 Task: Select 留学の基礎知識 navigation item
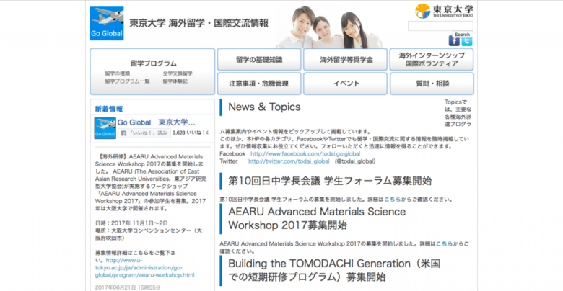(x=259, y=59)
